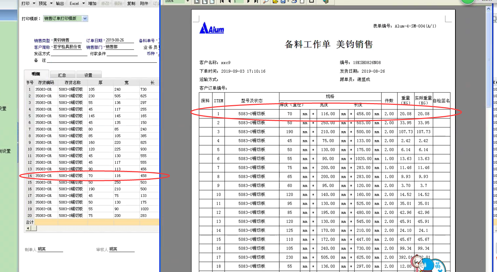Click the printer icon in preview toolbar
This screenshot has width=497, height=272.
click(294, 2)
